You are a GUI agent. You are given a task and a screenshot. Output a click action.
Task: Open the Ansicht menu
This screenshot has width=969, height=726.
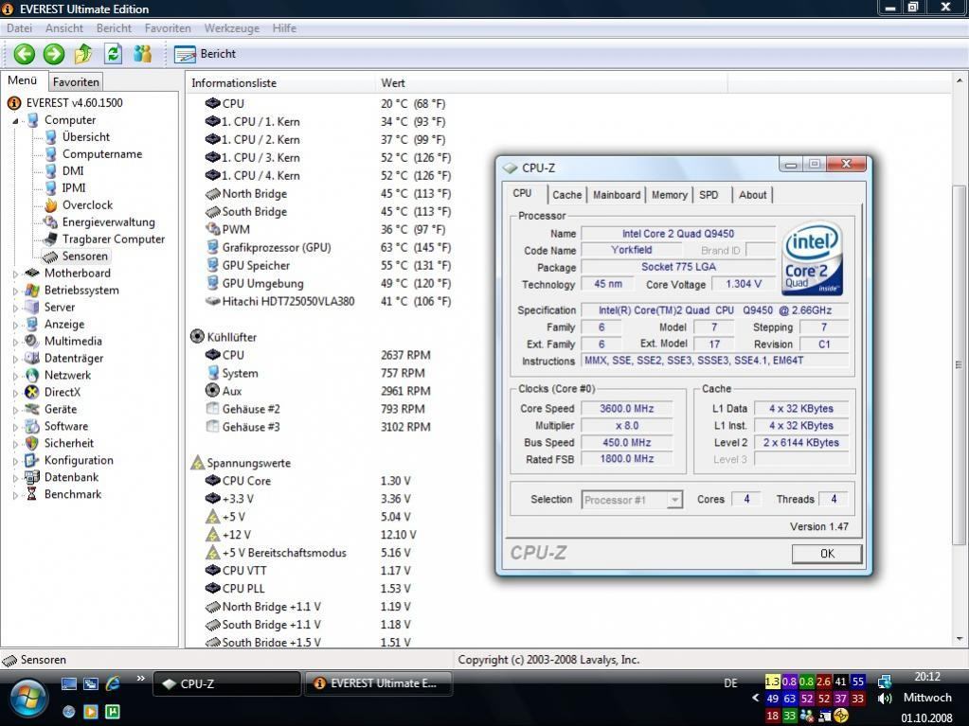[x=64, y=28]
